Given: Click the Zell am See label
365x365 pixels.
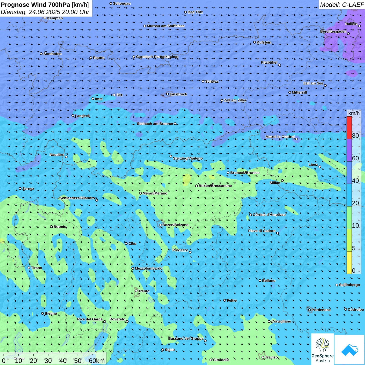Looking at the screenshot, I should pos(313,83).
